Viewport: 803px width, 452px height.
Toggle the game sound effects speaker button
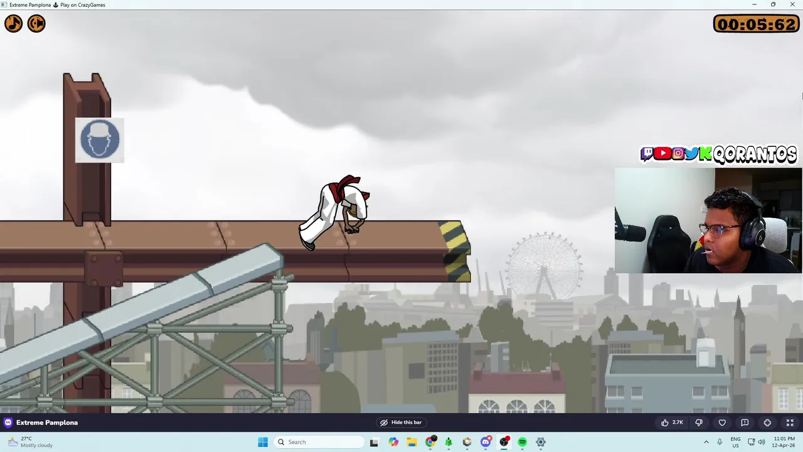[36, 24]
